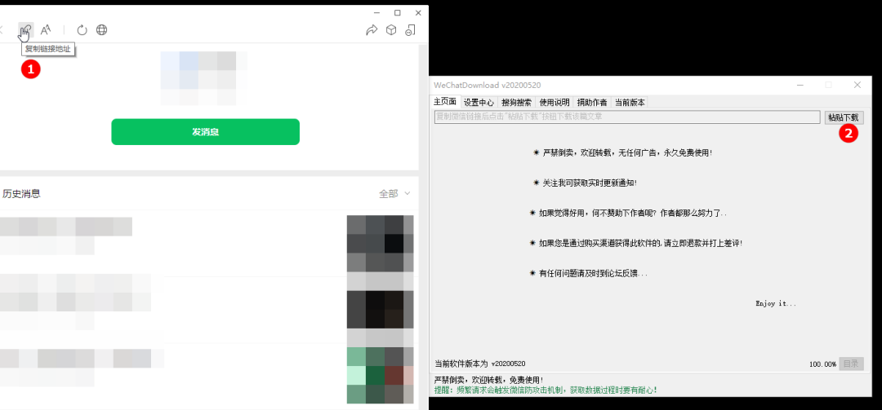Click the 'Enjoy it...' text
Screen dimensions: 882x410
776,303
